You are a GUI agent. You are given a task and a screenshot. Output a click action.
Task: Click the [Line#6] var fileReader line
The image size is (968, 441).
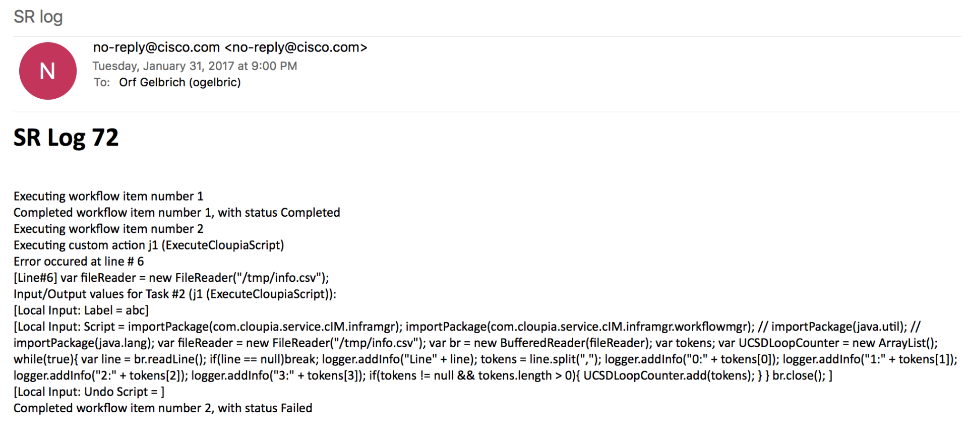tap(171, 278)
